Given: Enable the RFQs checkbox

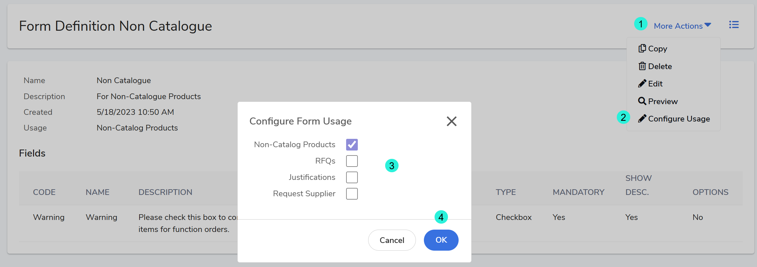Looking at the screenshot, I should tap(352, 161).
